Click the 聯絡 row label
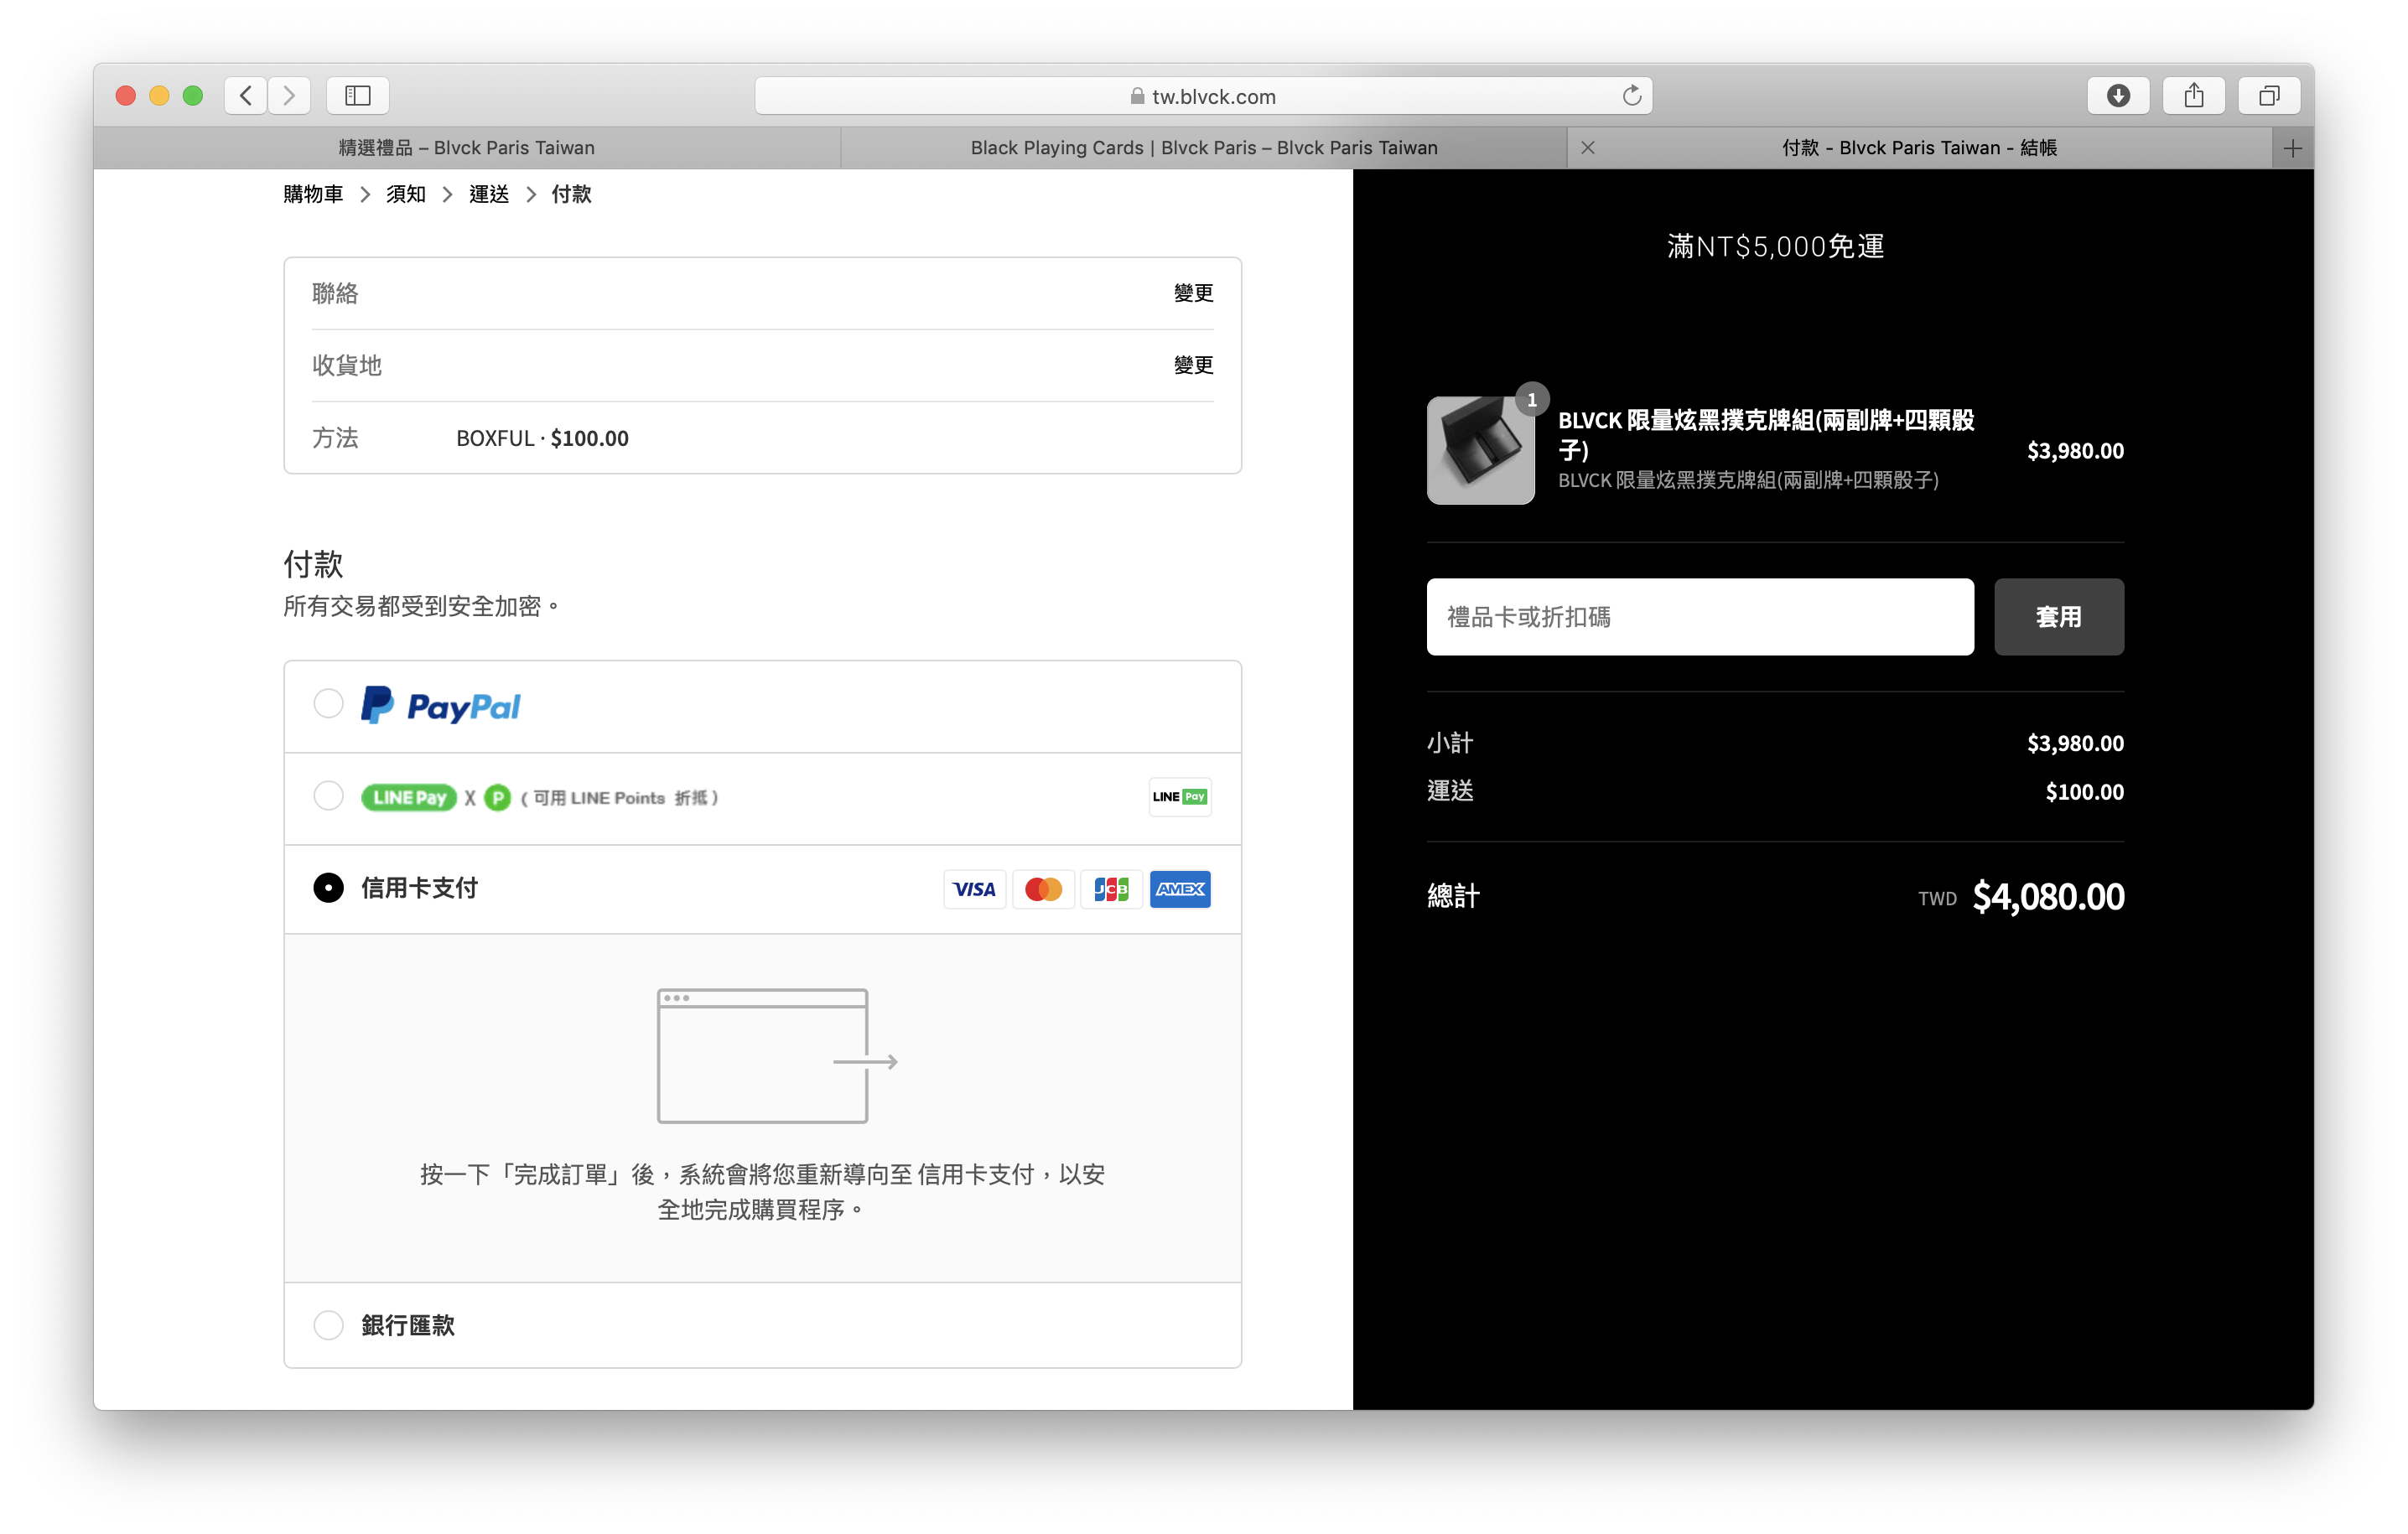 (335, 293)
